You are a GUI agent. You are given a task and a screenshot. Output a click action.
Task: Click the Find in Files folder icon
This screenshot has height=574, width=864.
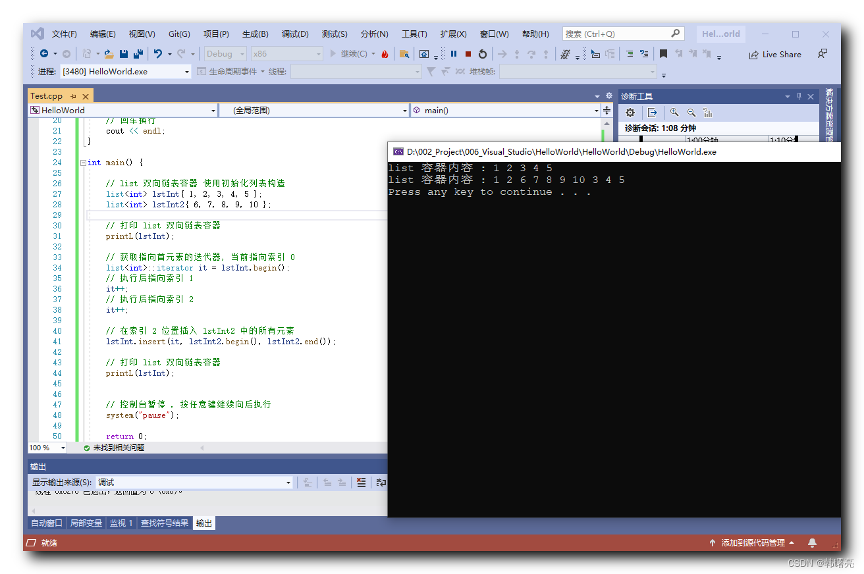point(404,54)
